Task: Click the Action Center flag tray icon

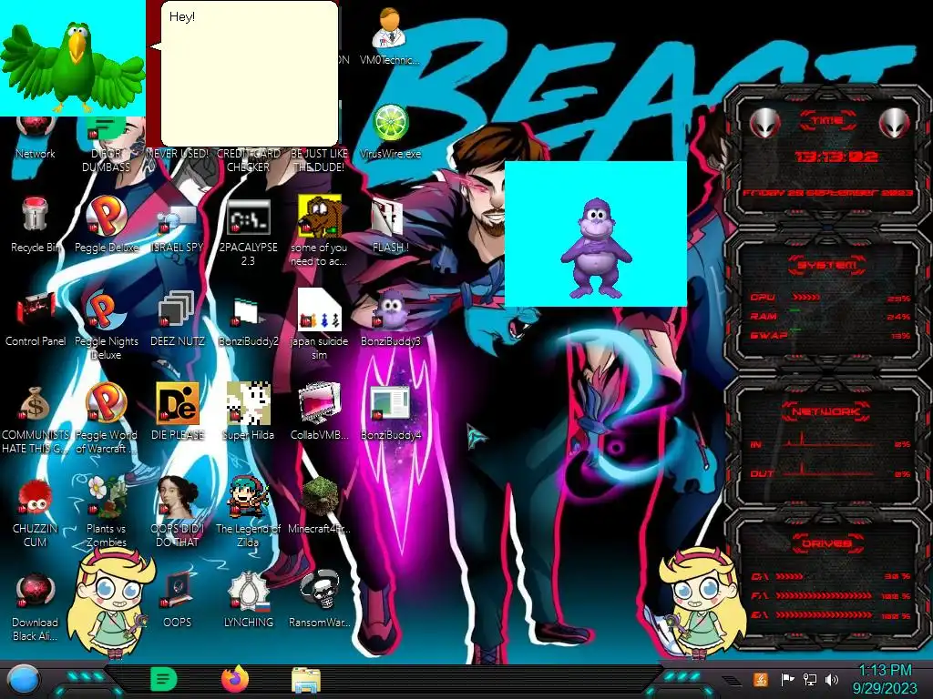Action: (x=787, y=679)
